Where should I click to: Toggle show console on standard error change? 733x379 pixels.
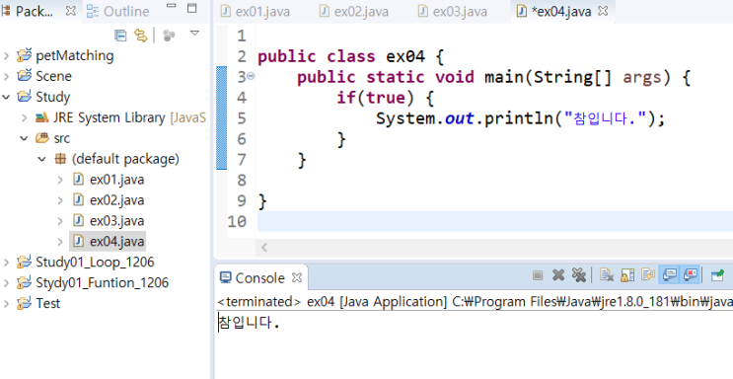(x=690, y=275)
